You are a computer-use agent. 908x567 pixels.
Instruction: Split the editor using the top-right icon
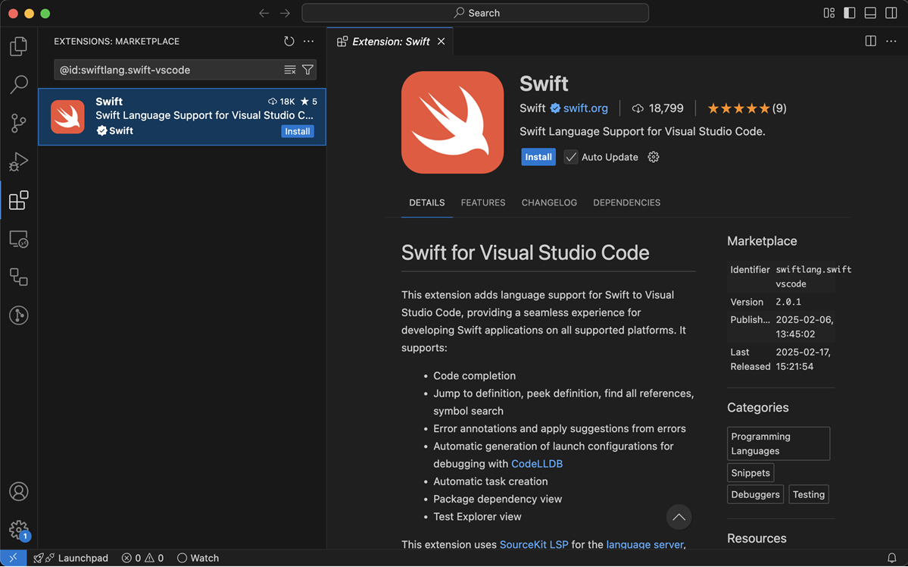coord(870,41)
